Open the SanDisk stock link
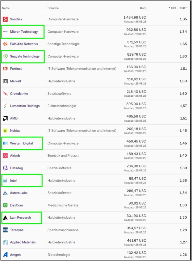Viewport: 192px width, 261px height. [16, 19]
